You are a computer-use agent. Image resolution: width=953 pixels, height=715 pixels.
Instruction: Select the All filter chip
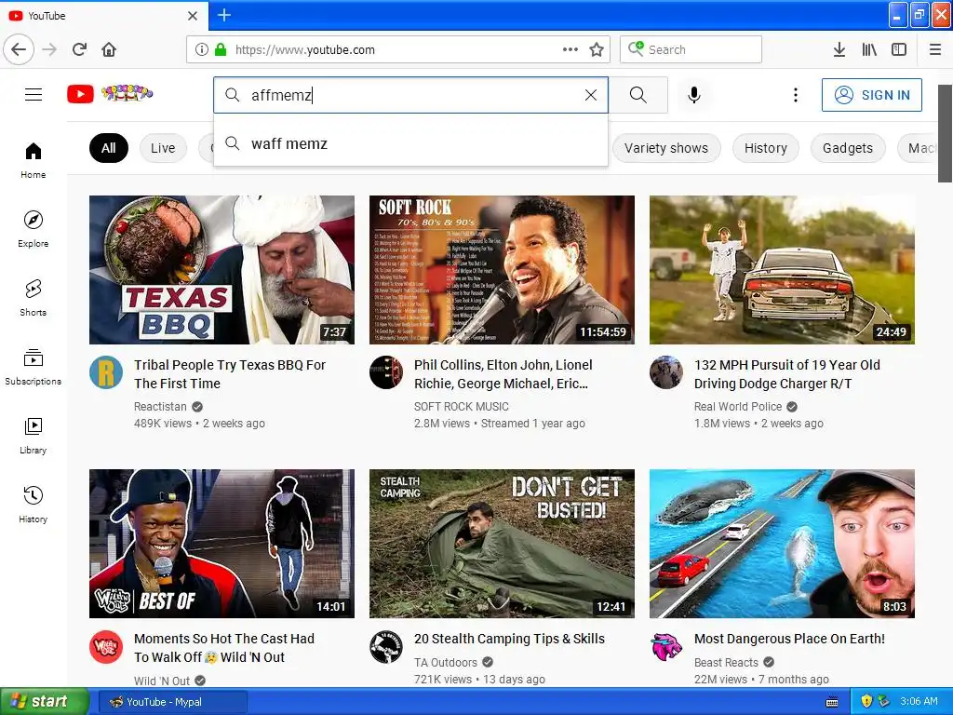[x=109, y=148]
